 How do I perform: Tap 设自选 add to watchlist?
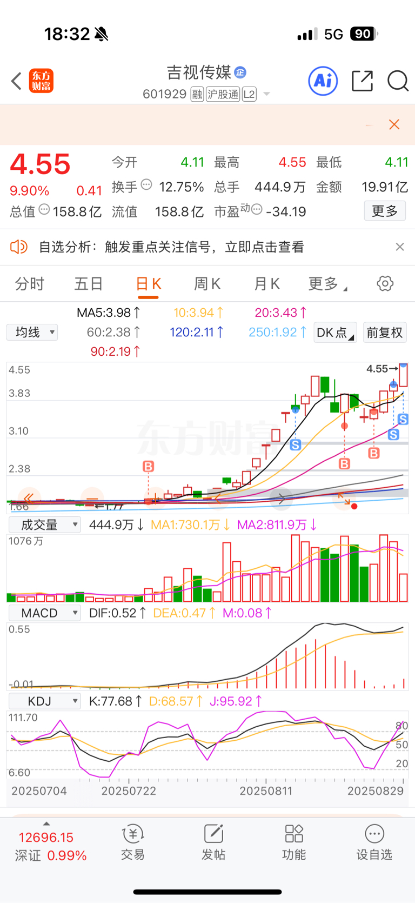point(374,842)
